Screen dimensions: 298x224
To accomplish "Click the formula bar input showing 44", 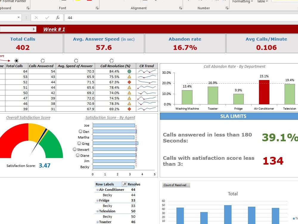I will [x=181, y=18].
